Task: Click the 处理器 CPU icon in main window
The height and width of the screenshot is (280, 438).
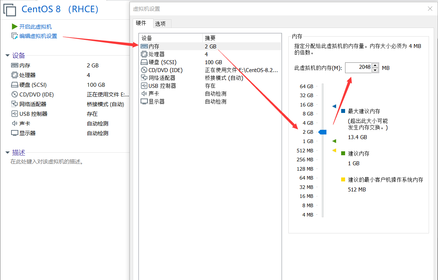Action: [x=15, y=75]
